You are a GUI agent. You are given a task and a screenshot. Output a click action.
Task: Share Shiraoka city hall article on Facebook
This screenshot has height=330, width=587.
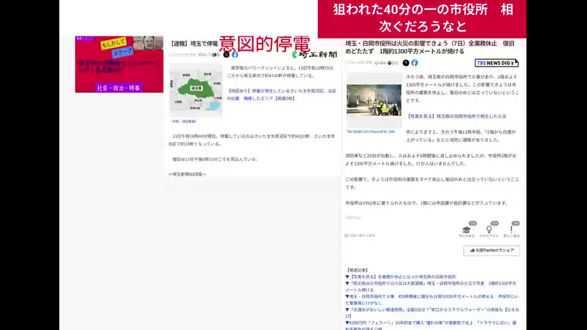(x=415, y=63)
